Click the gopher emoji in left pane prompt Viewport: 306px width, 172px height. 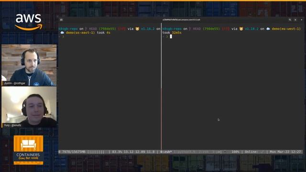[x=137, y=29]
